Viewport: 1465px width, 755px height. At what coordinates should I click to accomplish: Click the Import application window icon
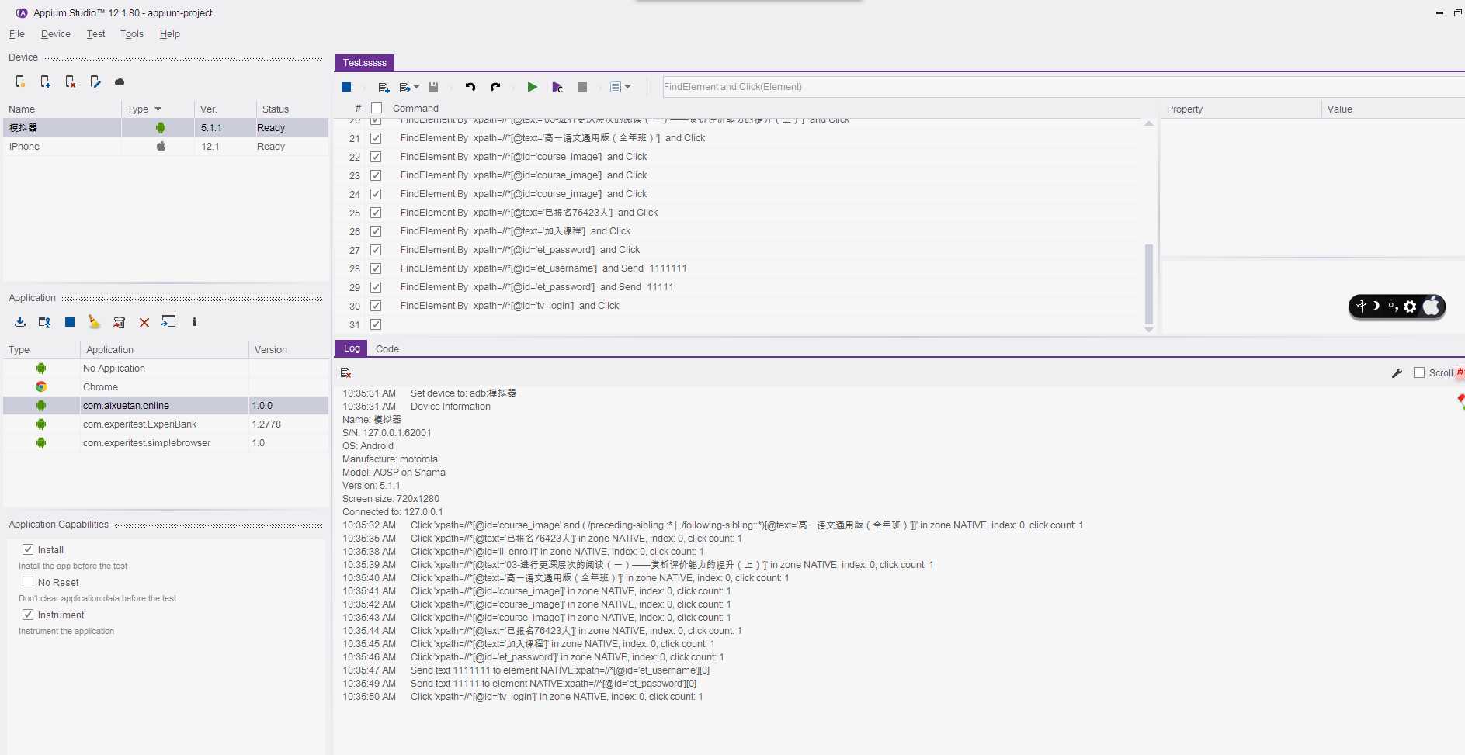tap(169, 321)
